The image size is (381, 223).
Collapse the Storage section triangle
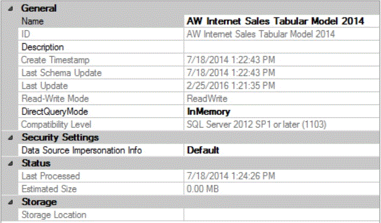[11, 202]
